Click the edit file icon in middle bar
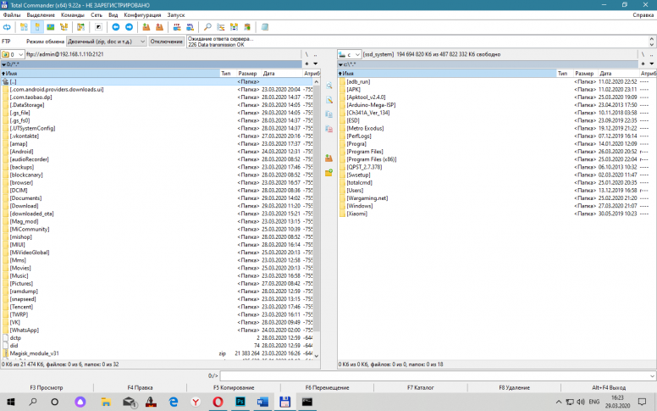The image size is (657, 411). pos(328,100)
